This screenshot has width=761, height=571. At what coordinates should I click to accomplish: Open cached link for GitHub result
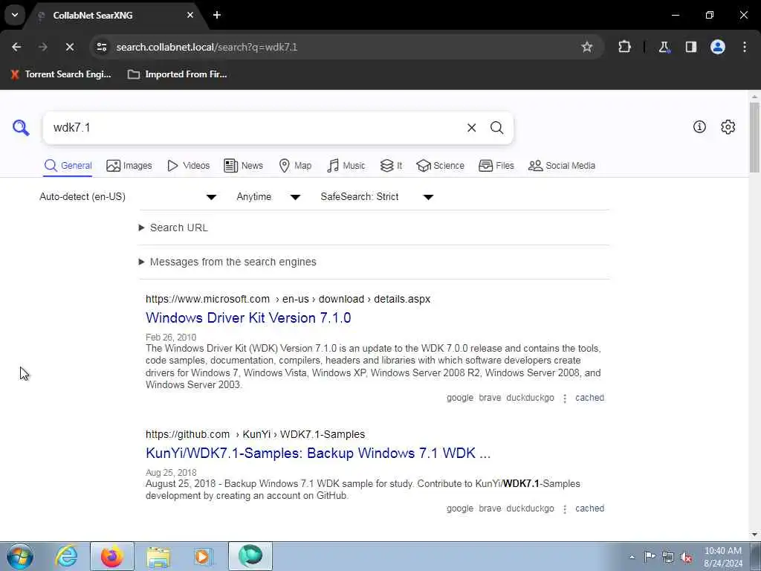[589, 509]
